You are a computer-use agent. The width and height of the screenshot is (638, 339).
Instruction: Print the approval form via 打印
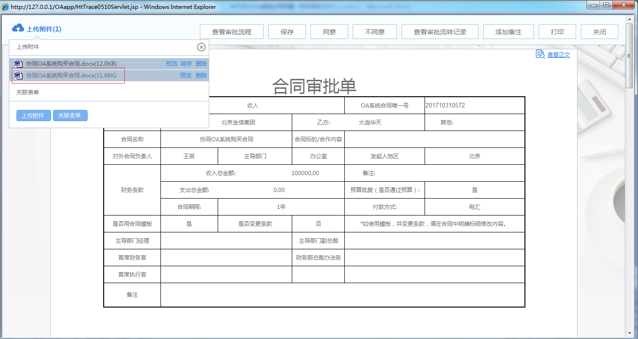(557, 31)
